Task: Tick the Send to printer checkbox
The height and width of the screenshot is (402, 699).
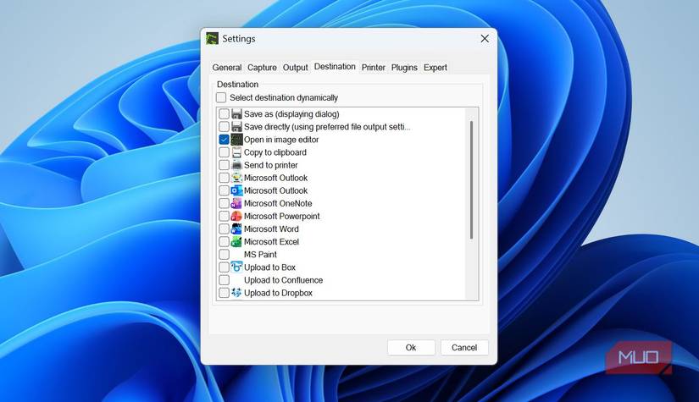Action: tap(225, 165)
